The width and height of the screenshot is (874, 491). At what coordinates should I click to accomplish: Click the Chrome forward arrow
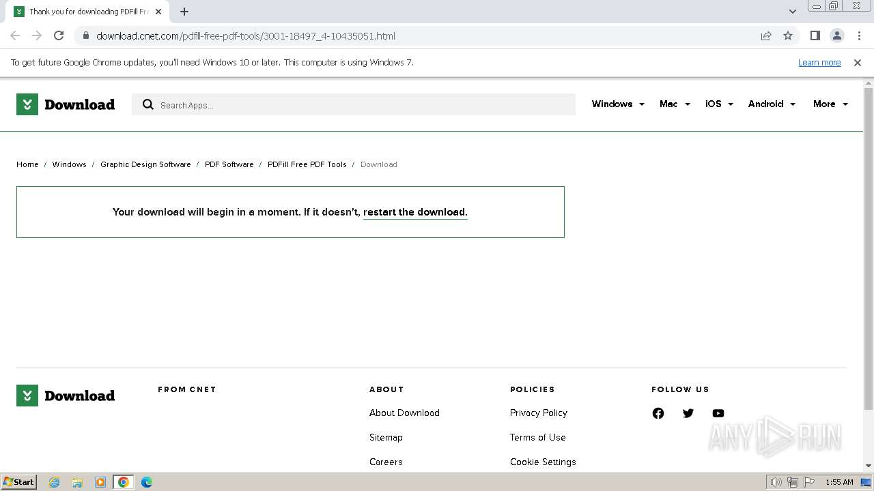click(x=37, y=35)
